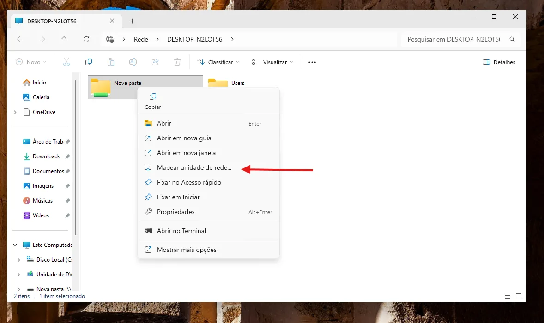Click the Back navigation arrow

20,39
